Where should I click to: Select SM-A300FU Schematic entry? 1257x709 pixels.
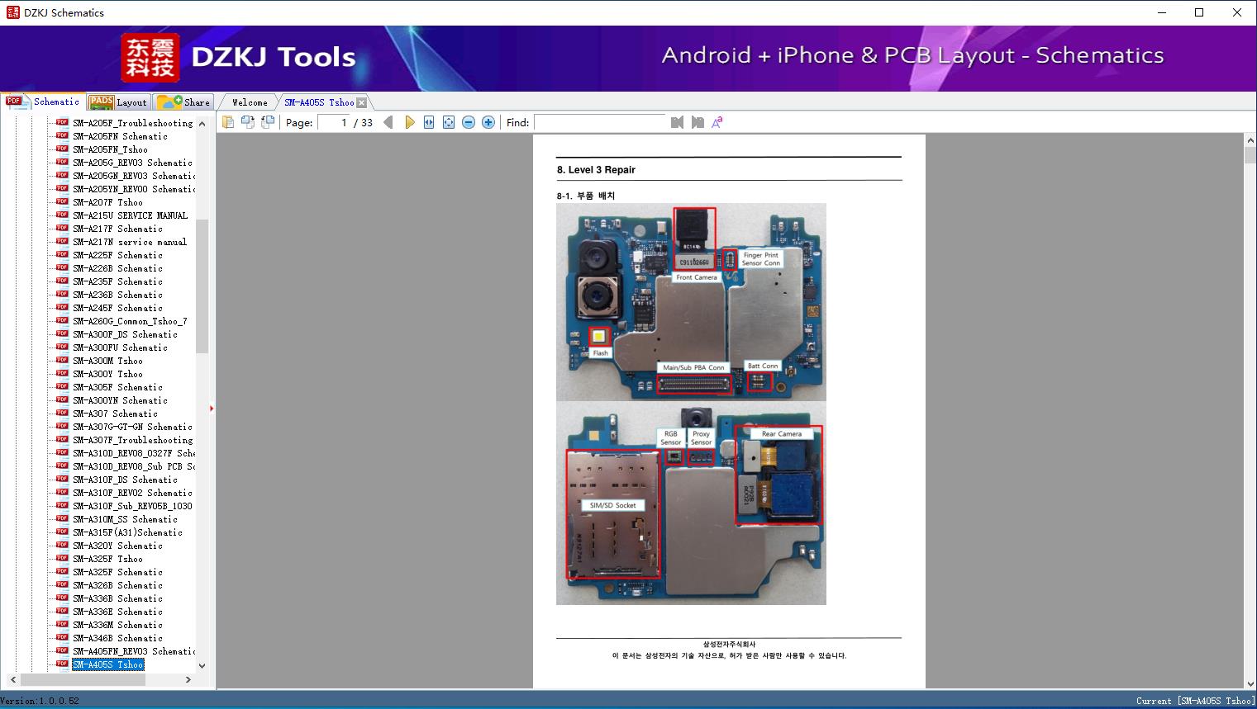[x=120, y=347]
